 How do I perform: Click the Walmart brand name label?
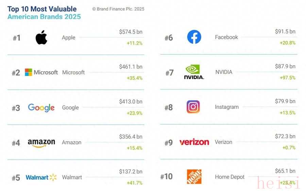[x=72, y=177]
